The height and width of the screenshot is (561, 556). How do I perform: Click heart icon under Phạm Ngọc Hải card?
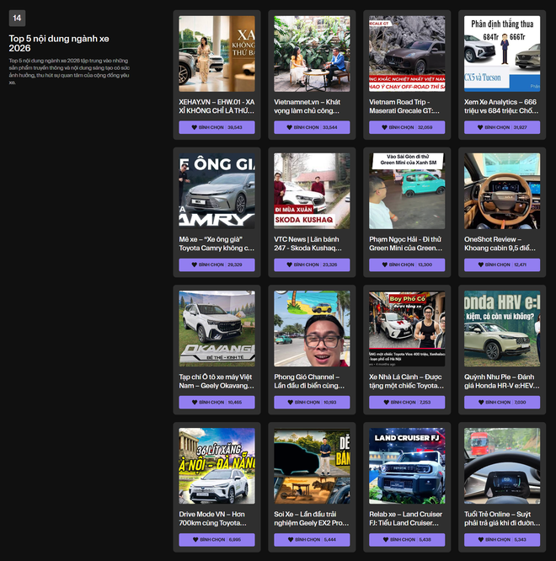tap(385, 264)
